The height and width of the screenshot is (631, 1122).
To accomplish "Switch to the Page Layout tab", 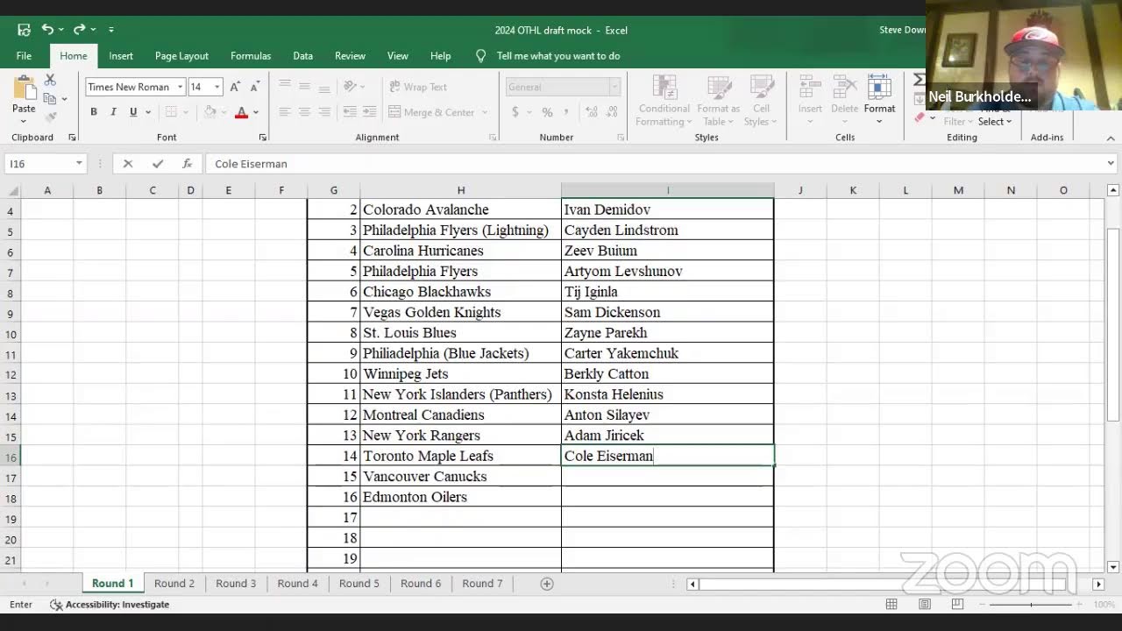I will pyautogui.click(x=181, y=55).
